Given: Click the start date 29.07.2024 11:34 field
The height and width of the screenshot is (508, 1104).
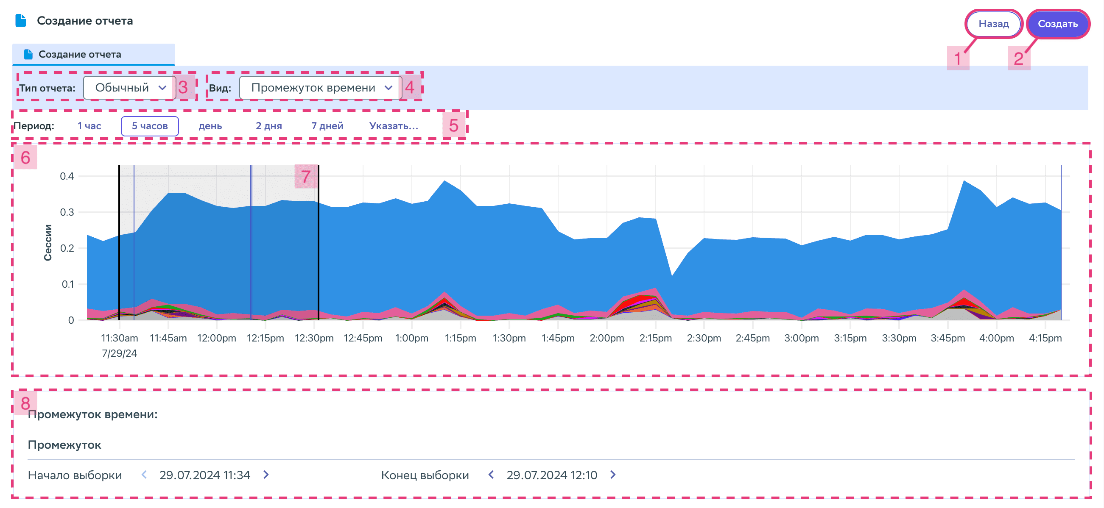Looking at the screenshot, I should [205, 475].
